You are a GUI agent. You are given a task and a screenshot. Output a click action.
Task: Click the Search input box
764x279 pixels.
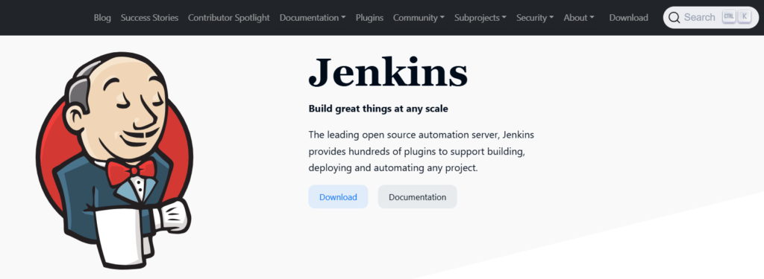click(711, 18)
